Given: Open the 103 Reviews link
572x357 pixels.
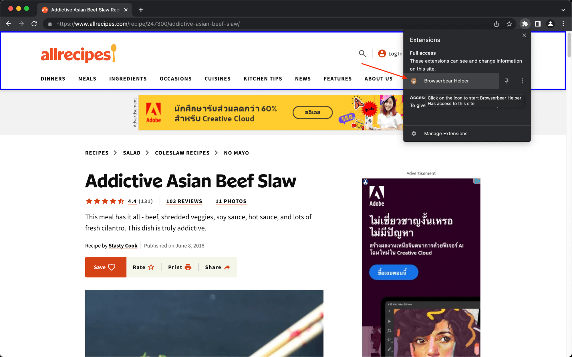Looking at the screenshot, I should [x=184, y=201].
